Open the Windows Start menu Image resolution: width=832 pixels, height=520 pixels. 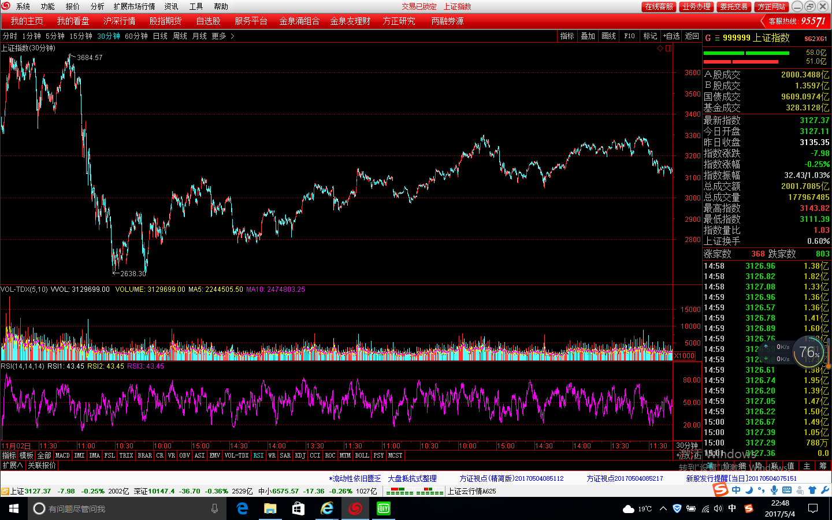tap(14, 508)
